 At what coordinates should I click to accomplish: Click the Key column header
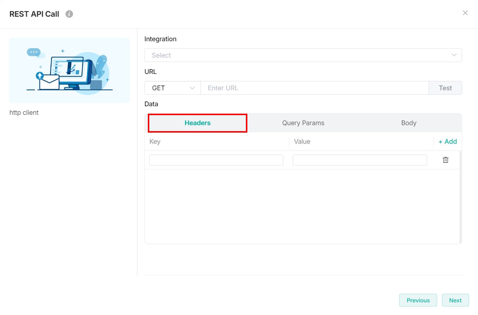click(155, 142)
